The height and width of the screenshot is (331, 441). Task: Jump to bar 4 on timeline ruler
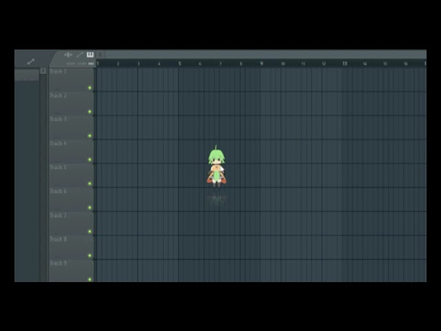pos(159,64)
